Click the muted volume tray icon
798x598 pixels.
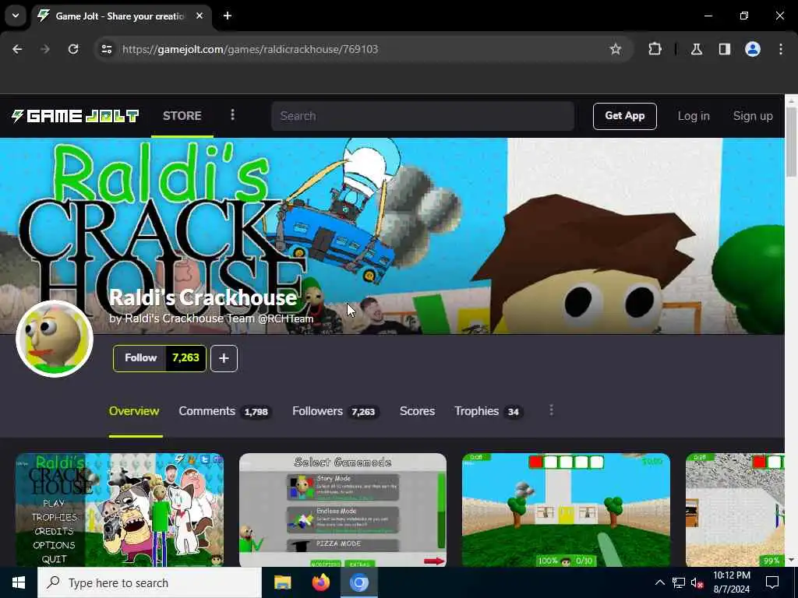(697, 582)
